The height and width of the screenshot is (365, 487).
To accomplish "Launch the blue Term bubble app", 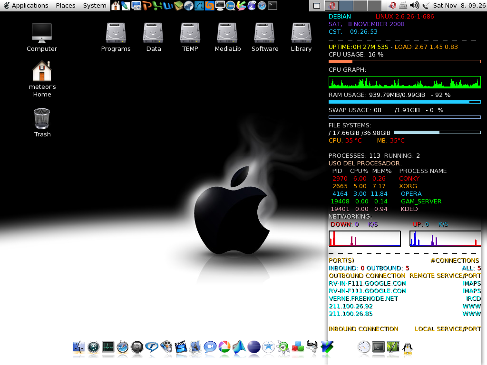I will [231, 6].
